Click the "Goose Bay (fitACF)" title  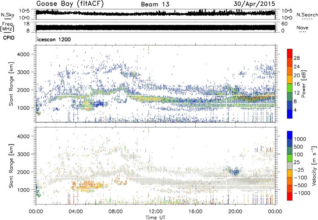click(70, 4)
